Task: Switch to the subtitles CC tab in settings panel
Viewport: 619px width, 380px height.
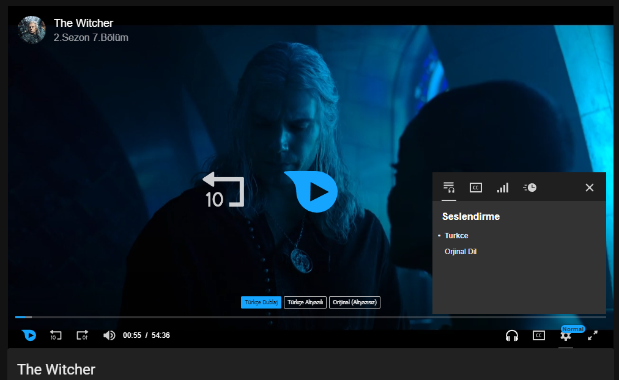Action: [476, 188]
